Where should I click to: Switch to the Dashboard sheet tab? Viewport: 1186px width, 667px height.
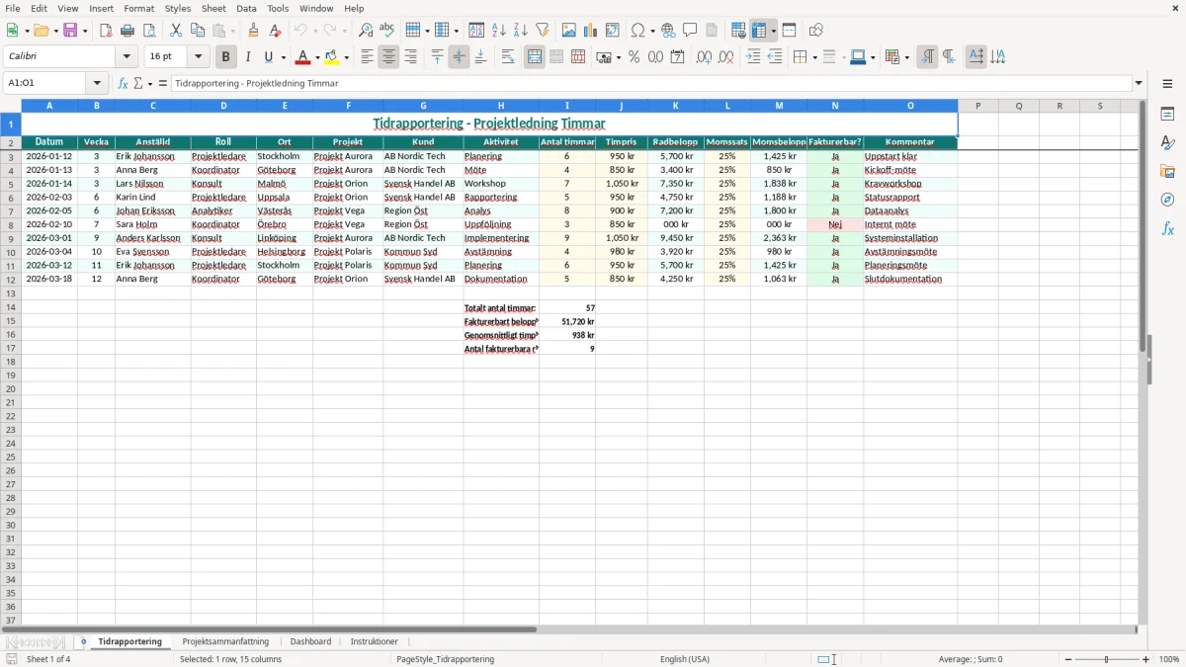[x=310, y=642]
